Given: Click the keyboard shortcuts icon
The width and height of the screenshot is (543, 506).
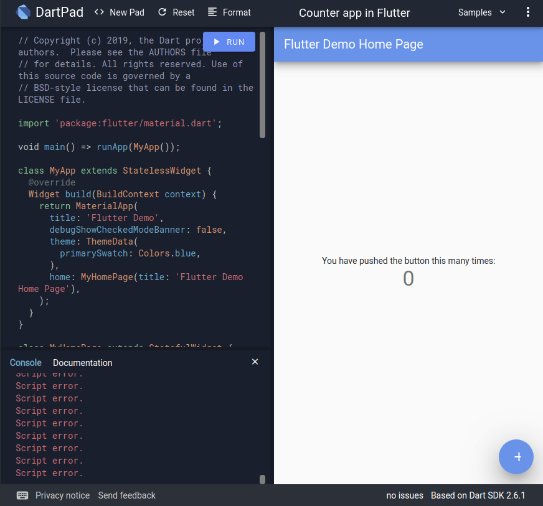Looking at the screenshot, I should click(x=22, y=495).
